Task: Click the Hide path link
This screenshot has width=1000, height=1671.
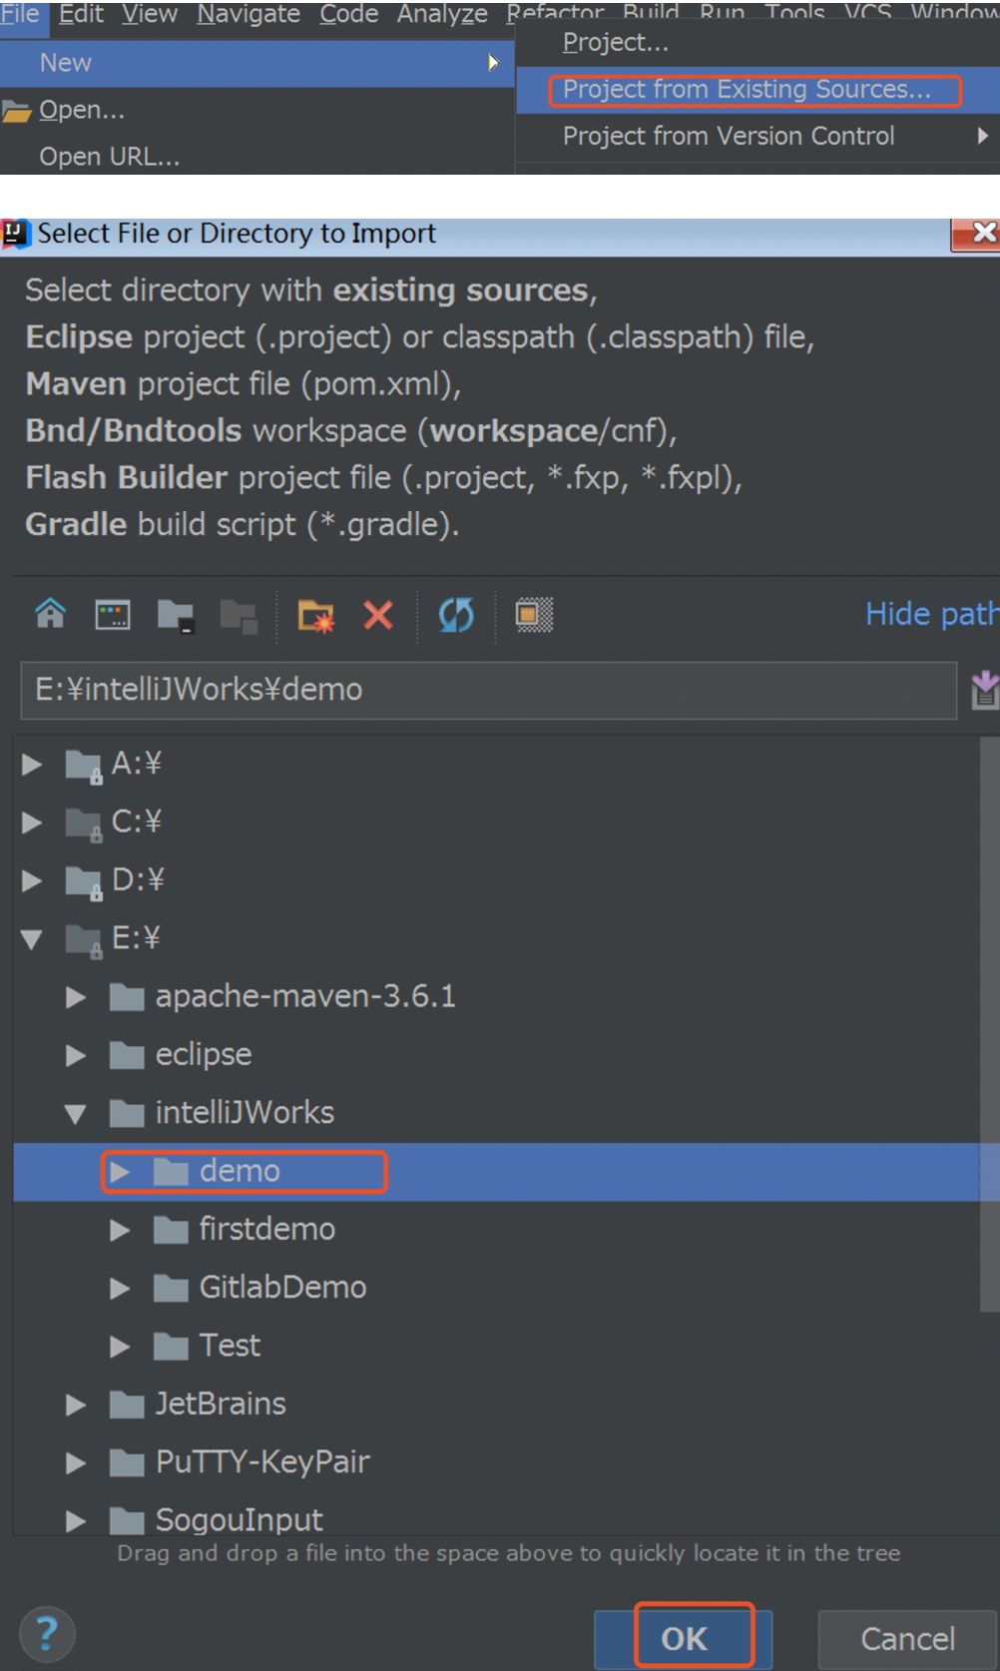Action: click(x=931, y=614)
